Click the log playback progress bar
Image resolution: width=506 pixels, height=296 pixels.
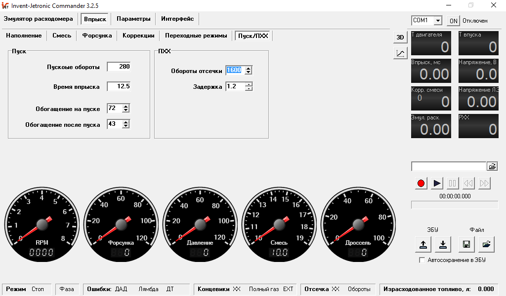click(455, 205)
